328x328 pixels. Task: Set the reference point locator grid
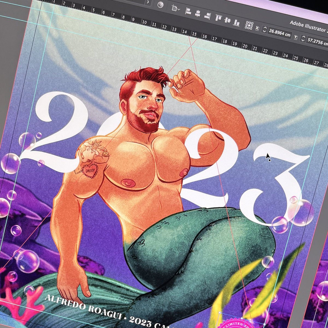(249, 25)
